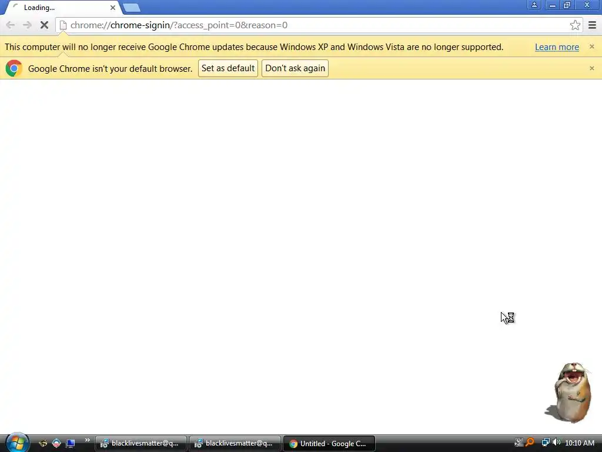Bookmark this page with the star icon

[x=575, y=25]
